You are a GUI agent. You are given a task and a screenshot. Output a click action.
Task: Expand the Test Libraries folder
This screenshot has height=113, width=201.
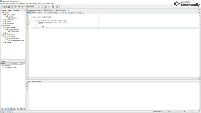[3, 24]
